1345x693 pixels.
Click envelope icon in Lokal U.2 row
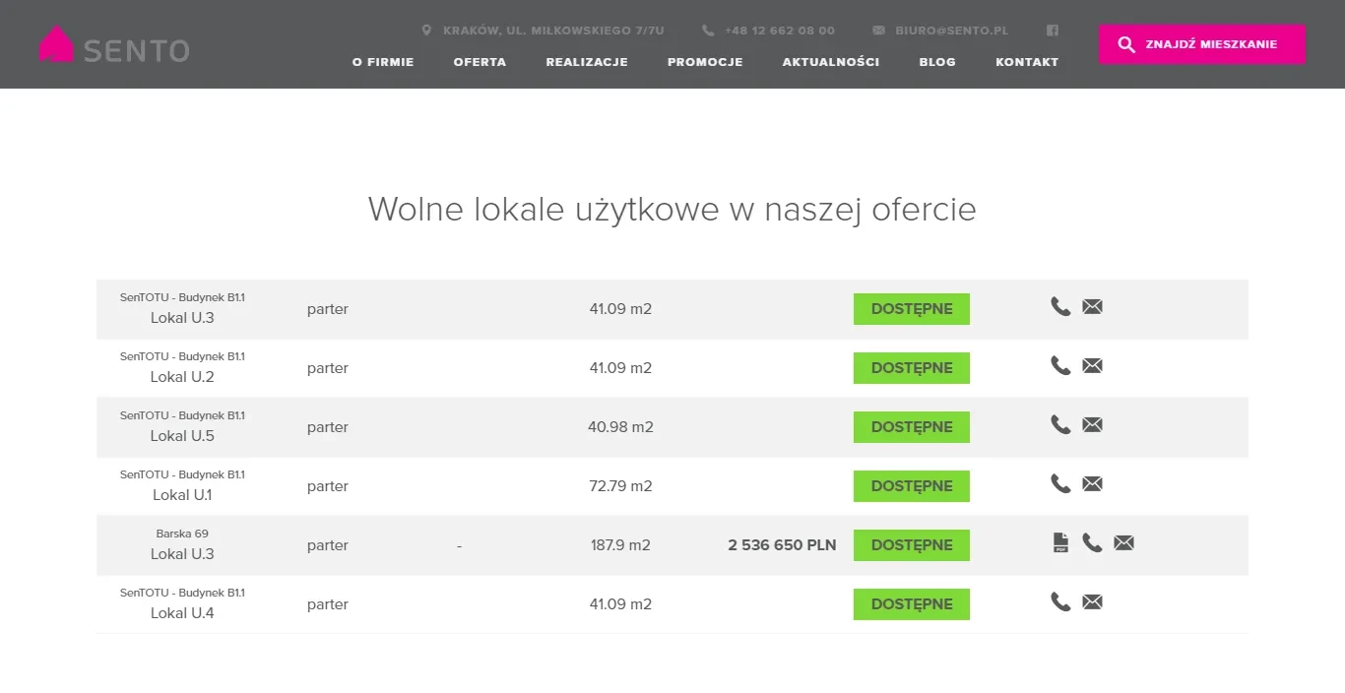[x=1092, y=365]
